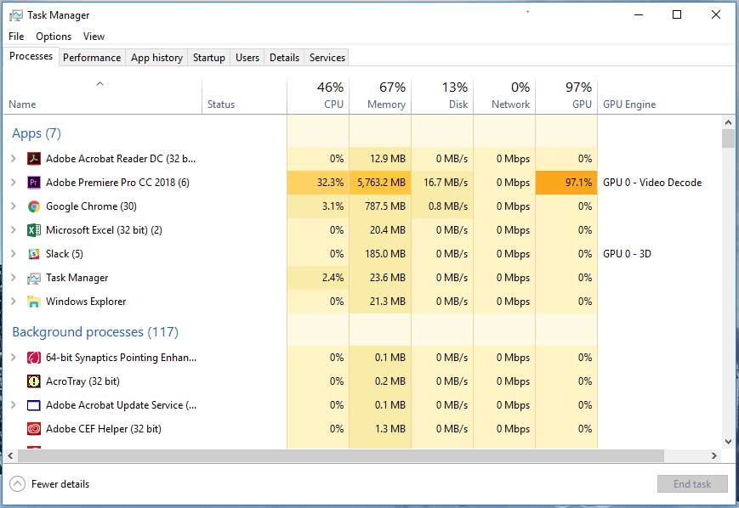This screenshot has width=739, height=508.
Task: Click the Adobe Acrobat Reader DC icon
Action: coord(33,159)
